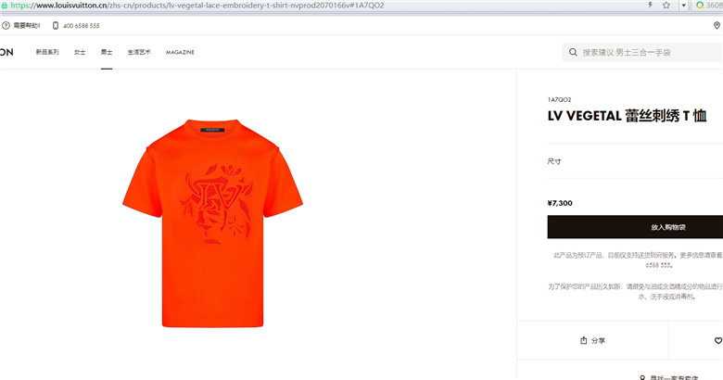
Task: Click the orange T-shirt product image
Action: (212, 223)
